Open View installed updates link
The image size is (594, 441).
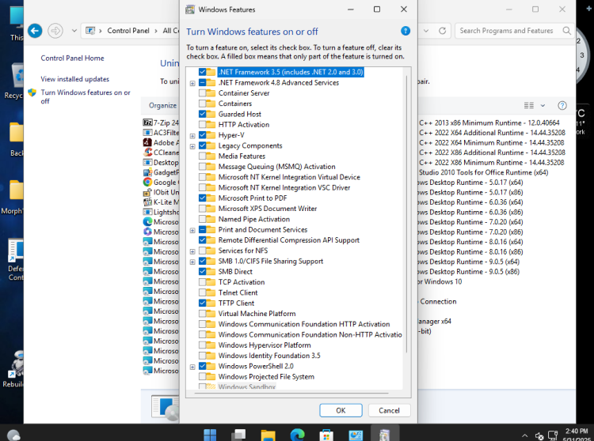pos(75,79)
